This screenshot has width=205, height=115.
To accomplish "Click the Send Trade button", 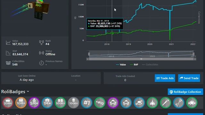I will (x=189, y=78).
